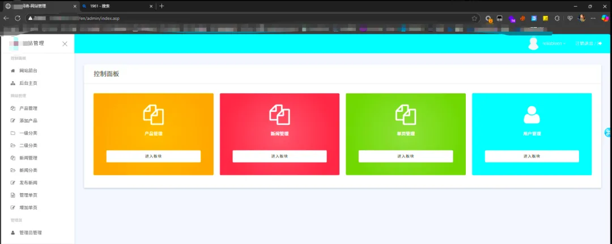Viewport: 612px width, 244px height.
Task: Add page to favorites with star icon
Action: pyautogui.click(x=474, y=18)
